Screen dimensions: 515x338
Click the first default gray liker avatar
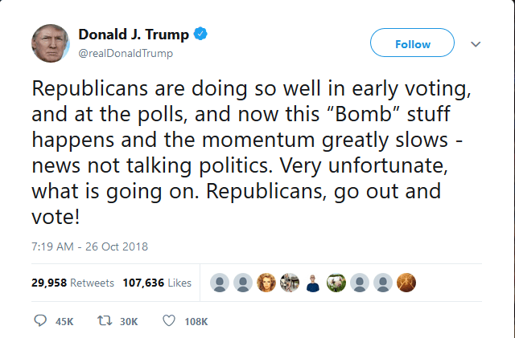click(218, 283)
